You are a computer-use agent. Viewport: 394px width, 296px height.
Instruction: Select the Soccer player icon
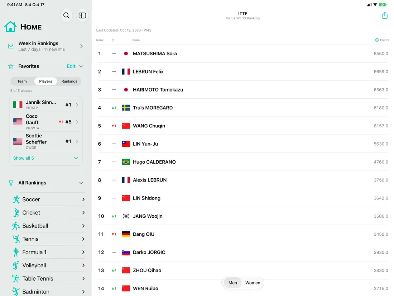click(x=16, y=199)
